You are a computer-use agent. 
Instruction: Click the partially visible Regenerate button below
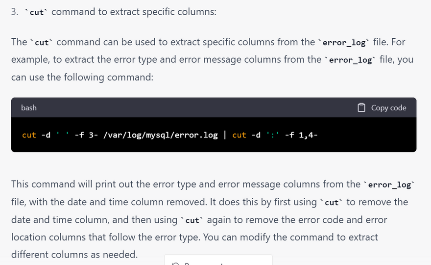coord(218,261)
